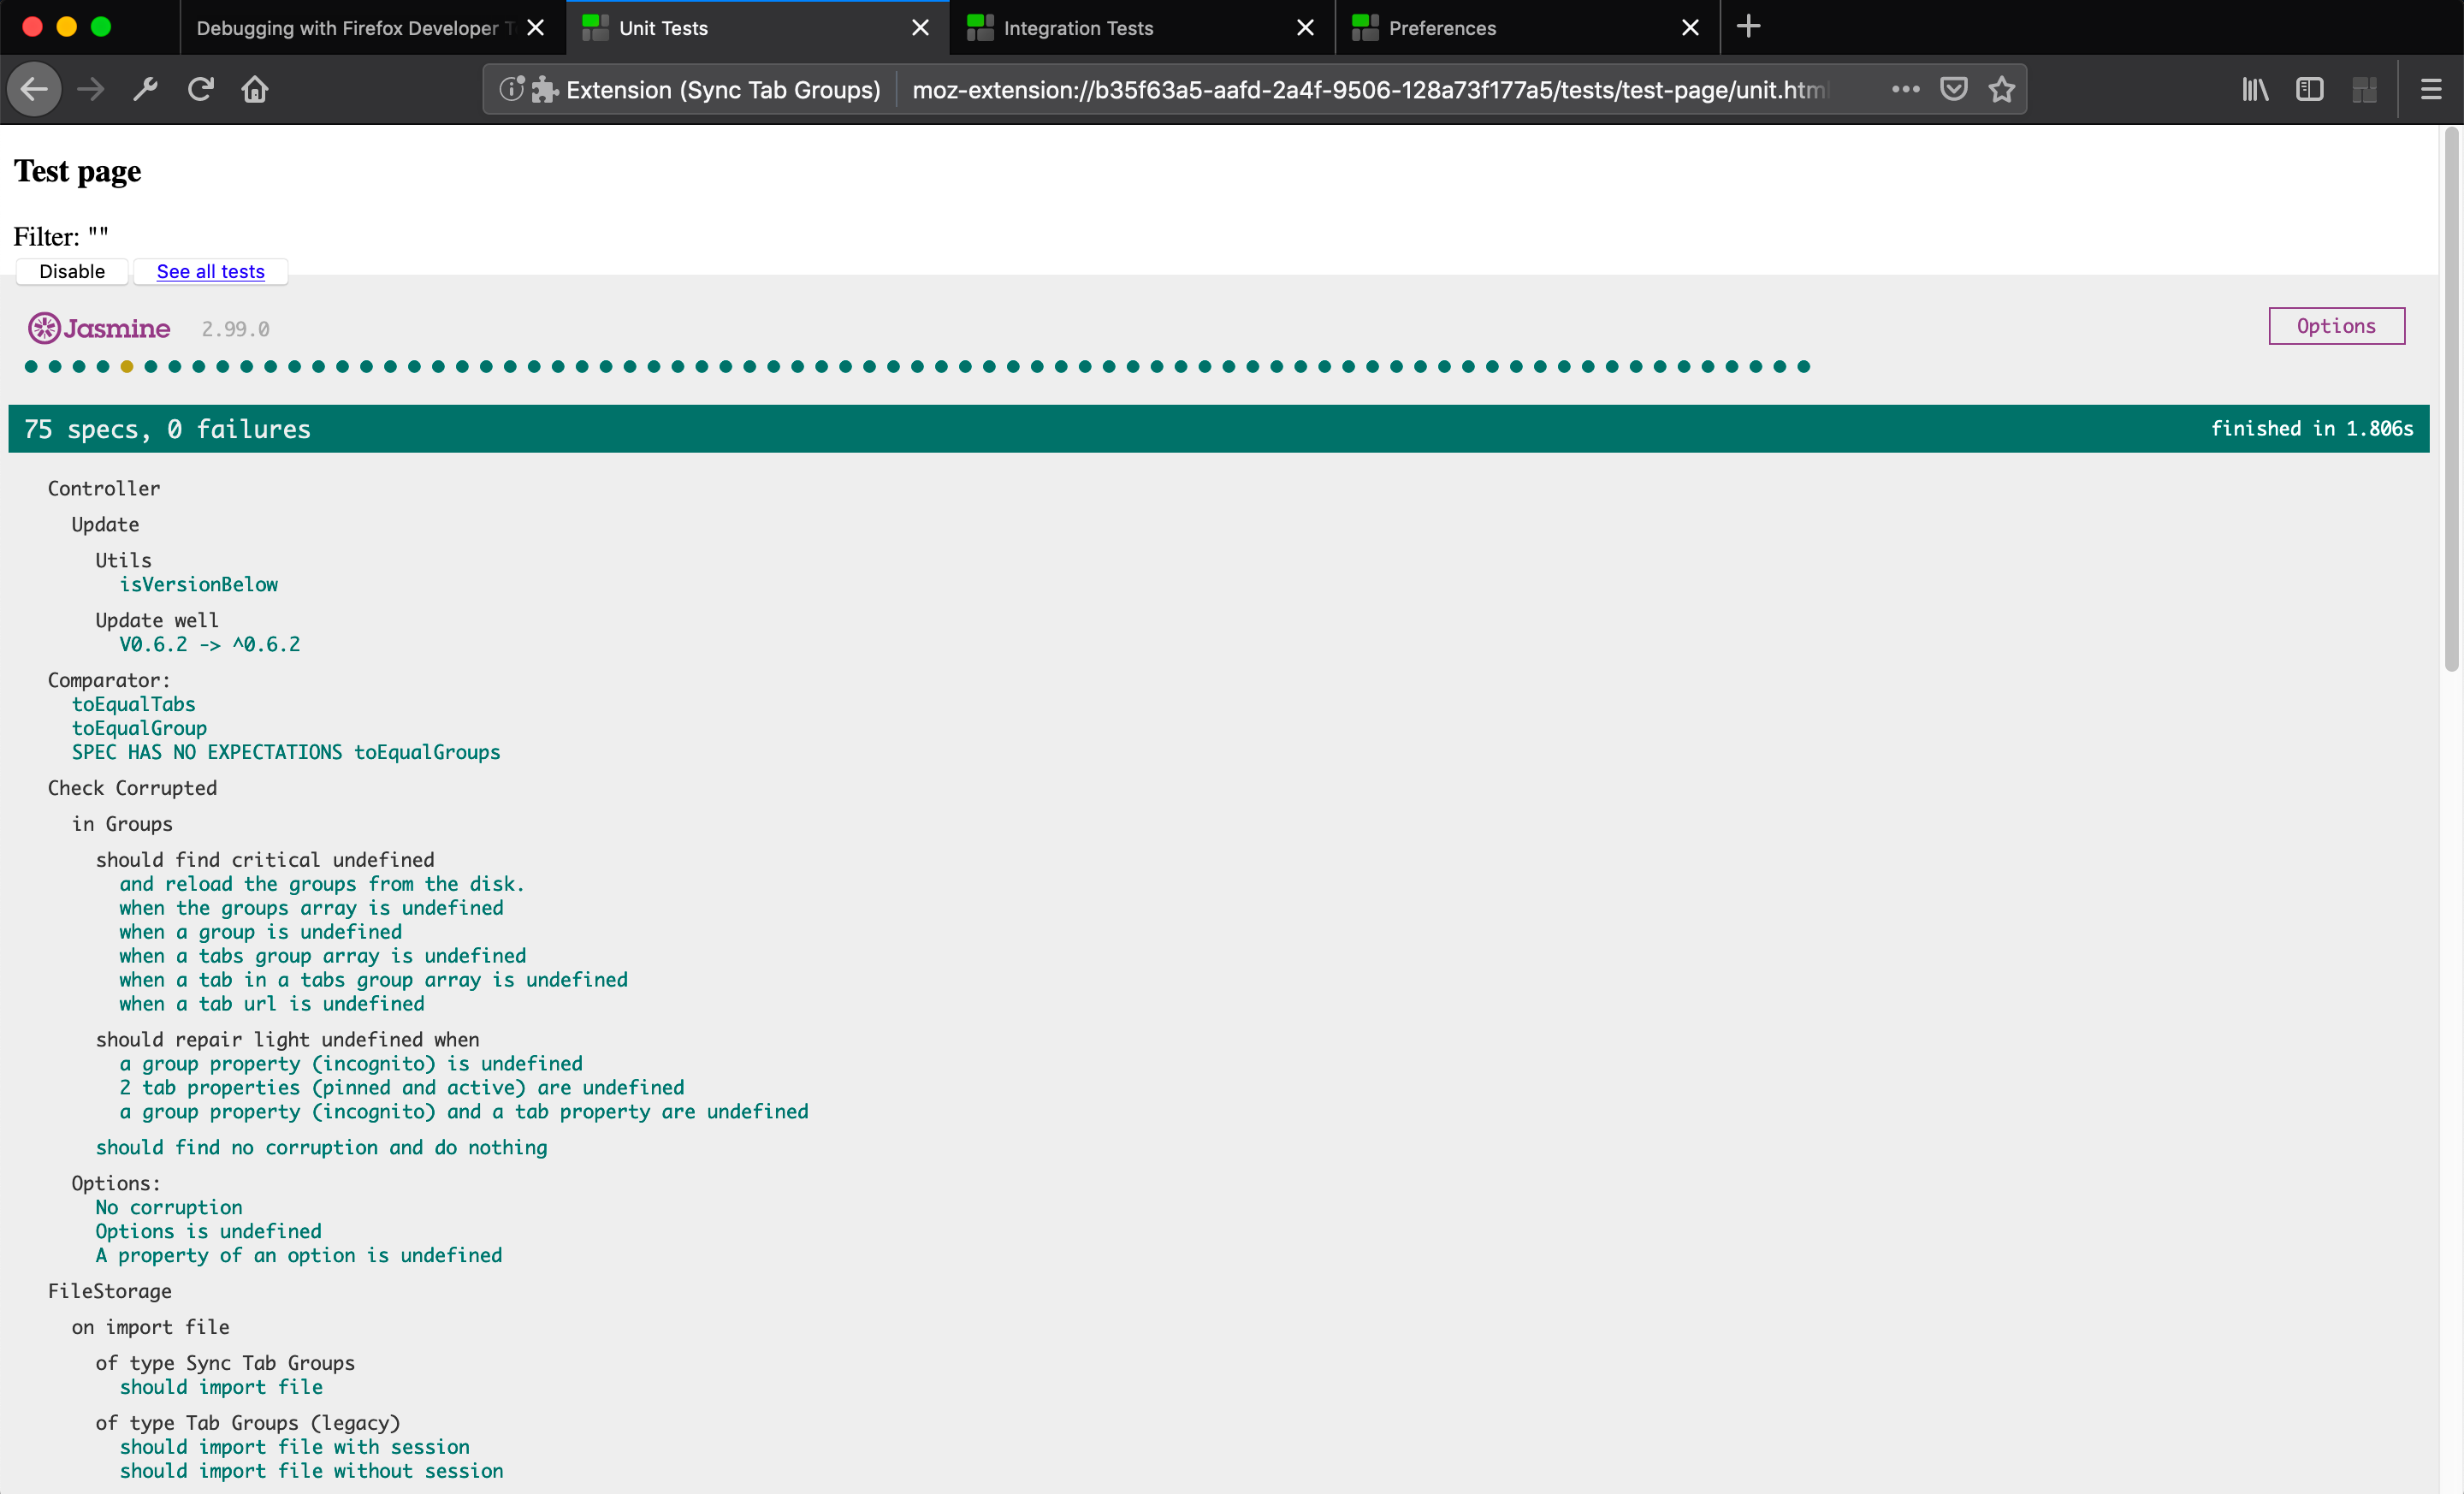
Task: Open the 'Options is undefined' spec
Action: [x=209, y=1233]
